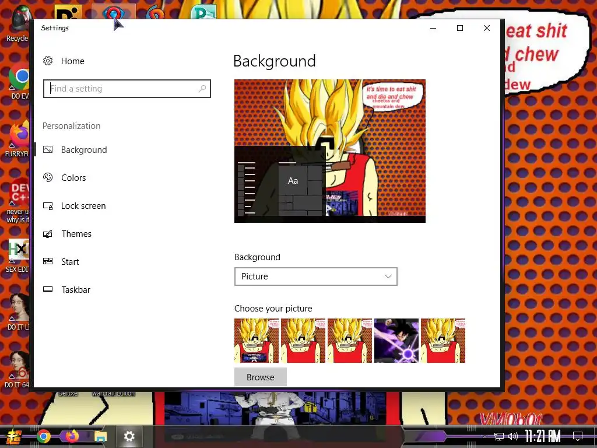Expand the Background type dropdown showing Picture
This screenshot has width=597, height=448.
pos(315,276)
